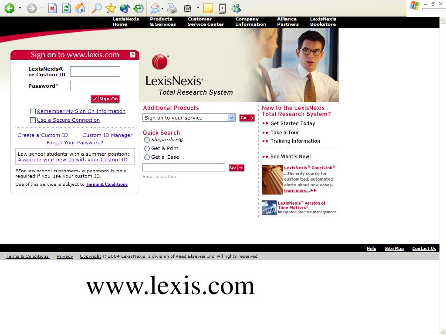This screenshot has height=335, width=446.
Task: Open Associate your new ID link
Action: click(73, 160)
